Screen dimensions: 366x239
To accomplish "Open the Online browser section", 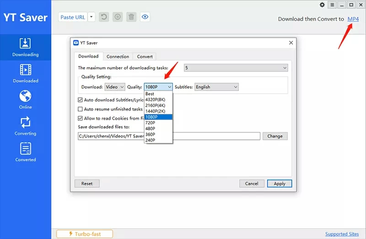I will [x=25, y=100].
